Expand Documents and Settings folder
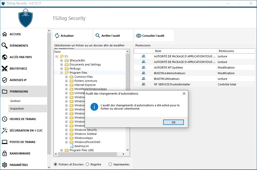The height and width of the screenshot is (170, 257). [61, 64]
